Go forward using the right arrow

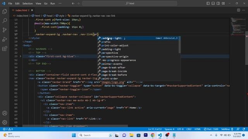(x=78, y=3)
